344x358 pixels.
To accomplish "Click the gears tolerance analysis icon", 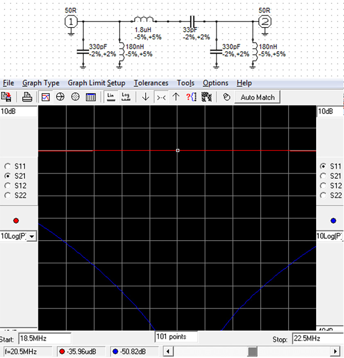I will coord(206,97).
